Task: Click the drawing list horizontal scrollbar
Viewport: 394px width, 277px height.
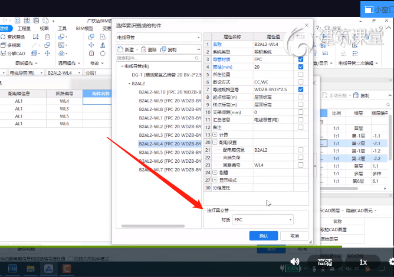Action: 339,188
